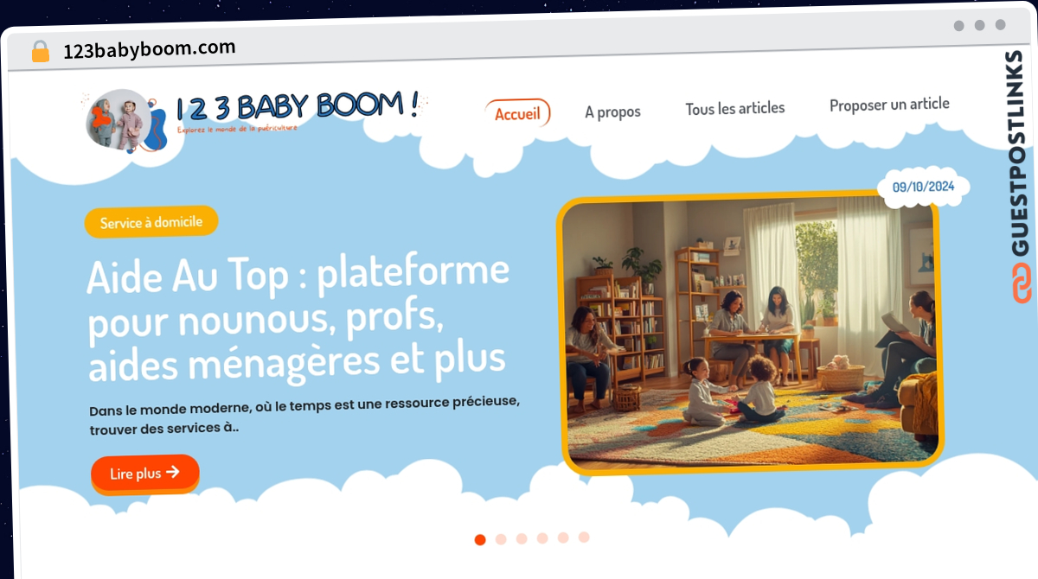This screenshot has height=579, width=1038.
Task: Click the GuestPostLinks chain icon
Action: click(1022, 283)
